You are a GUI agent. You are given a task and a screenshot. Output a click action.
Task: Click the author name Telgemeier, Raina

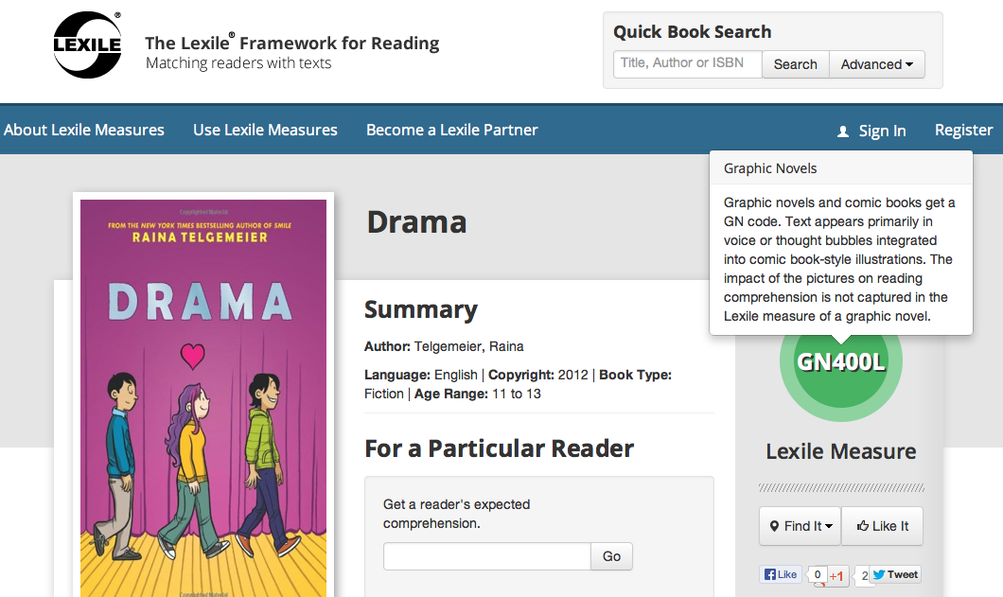click(469, 347)
